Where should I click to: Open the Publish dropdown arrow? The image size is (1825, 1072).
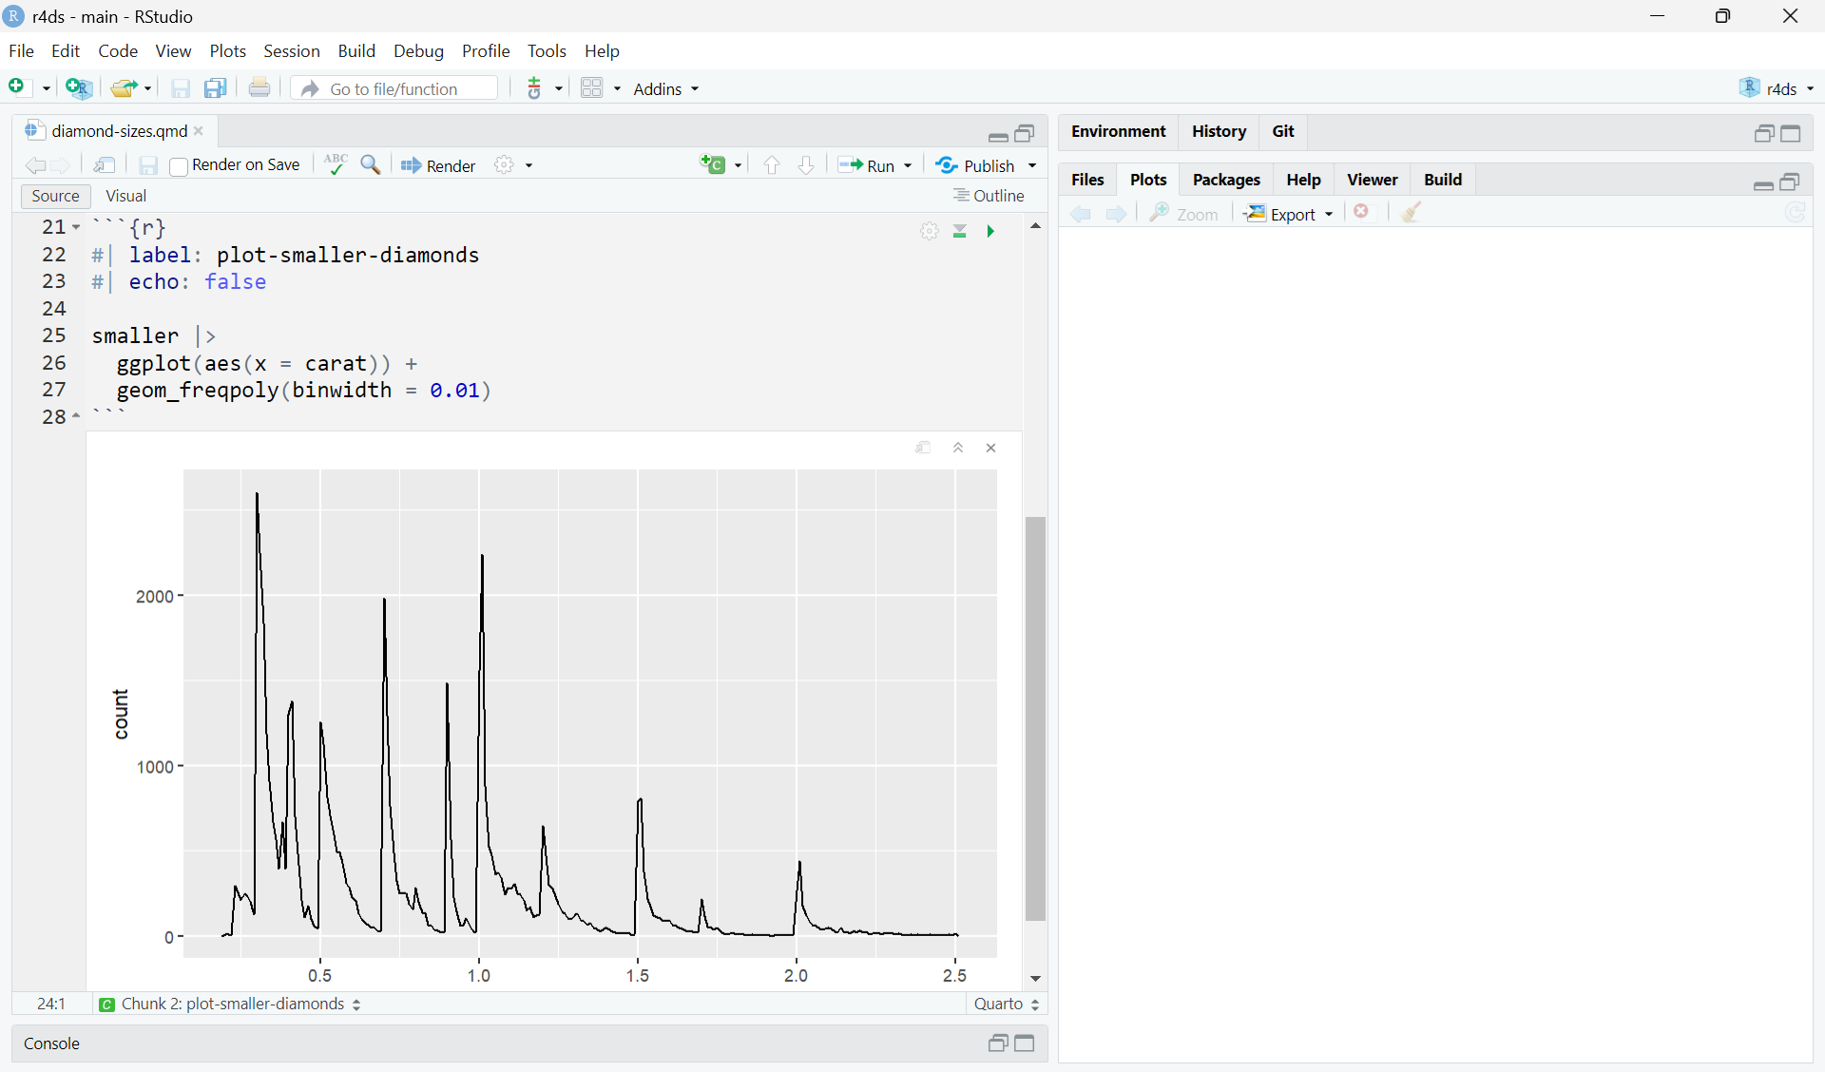coord(1032,165)
